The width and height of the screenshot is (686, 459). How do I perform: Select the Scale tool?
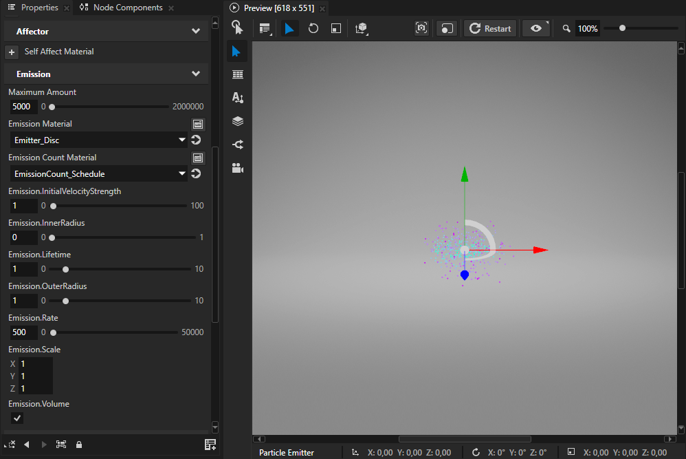[336, 28]
